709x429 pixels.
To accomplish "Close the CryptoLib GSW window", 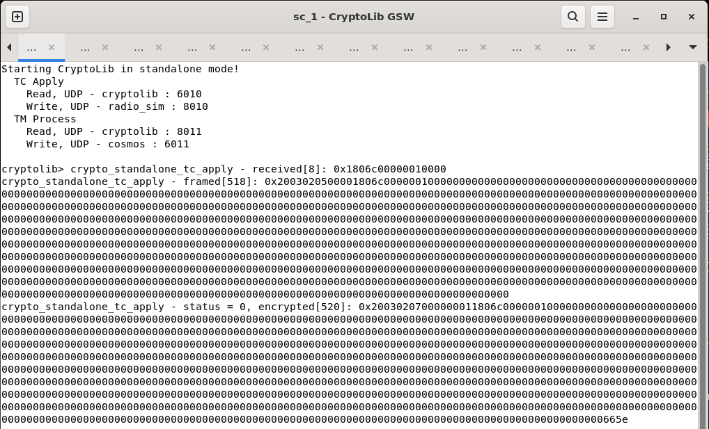I will (692, 17).
